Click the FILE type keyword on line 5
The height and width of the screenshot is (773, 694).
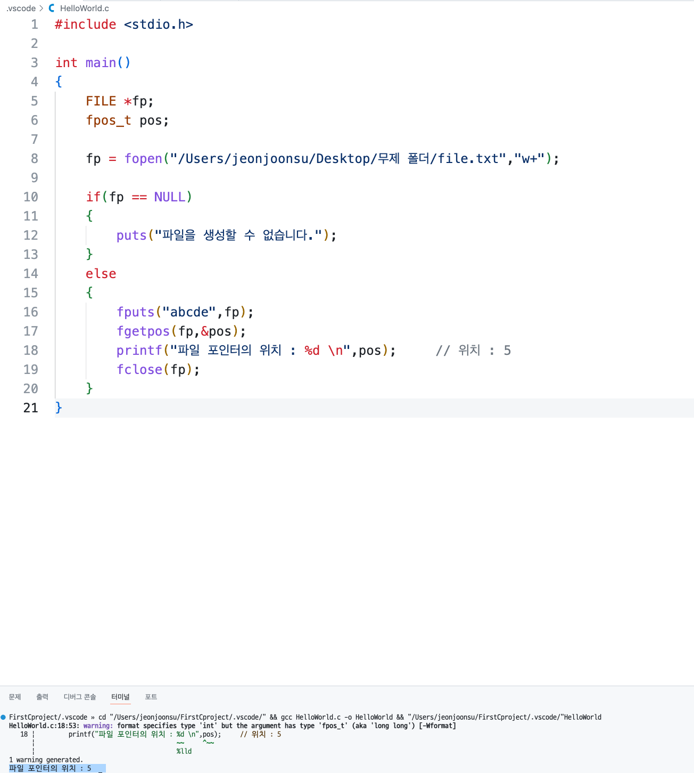coord(101,101)
